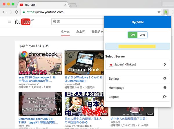
Task: Open the YouTube hamburger guide menu
Action: [x=9, y=22]
